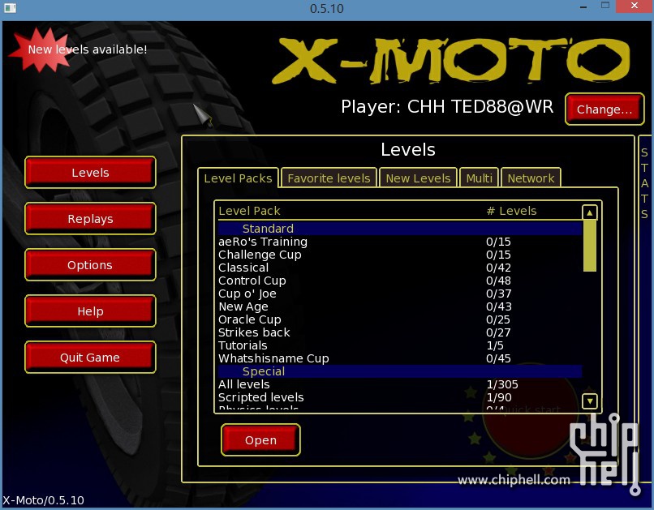Close the X-Moto window
Screen dimensions: 654x510
click(635, 6)
